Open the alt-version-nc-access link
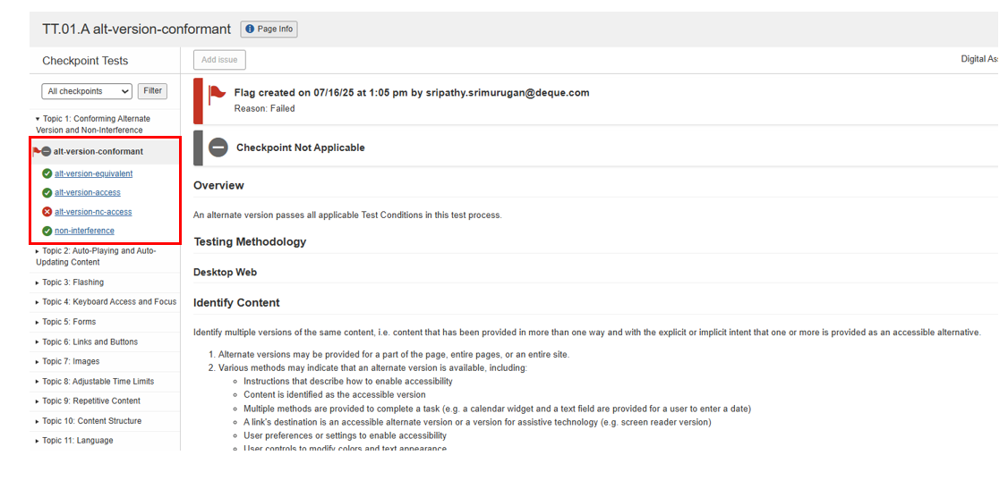Screen dimensions: 1008x489 click(x=93, y=212)
